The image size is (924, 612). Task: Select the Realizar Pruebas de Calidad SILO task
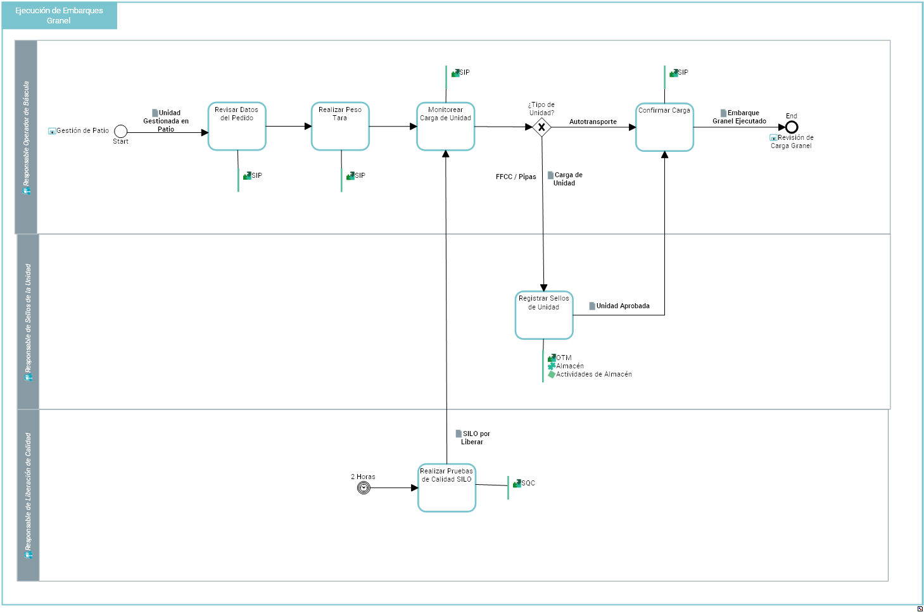446,488
